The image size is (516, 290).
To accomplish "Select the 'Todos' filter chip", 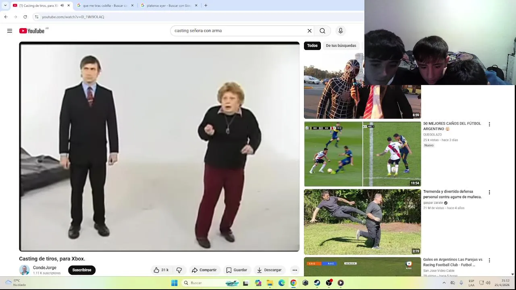I will pyautogui.click(x=312, y=46).
